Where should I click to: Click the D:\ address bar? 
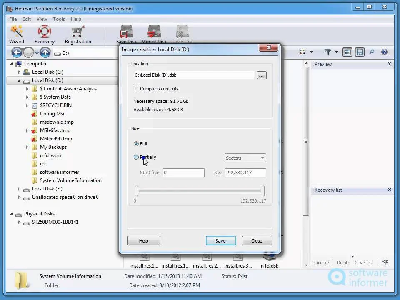pos(86,53)
